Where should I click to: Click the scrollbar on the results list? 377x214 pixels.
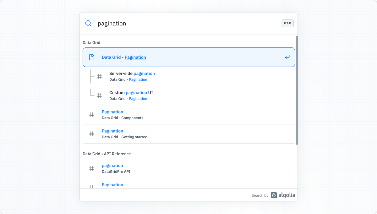[296, 91]
